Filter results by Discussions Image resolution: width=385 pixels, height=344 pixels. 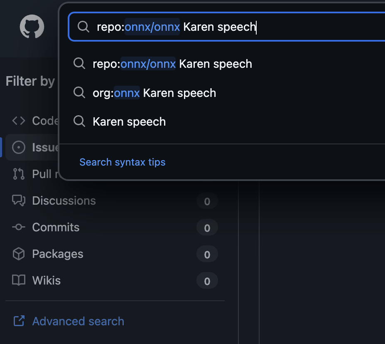(x=64, y=200)
